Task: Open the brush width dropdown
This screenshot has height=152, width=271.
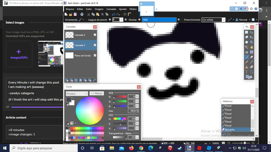Action: tap(122, 20)
